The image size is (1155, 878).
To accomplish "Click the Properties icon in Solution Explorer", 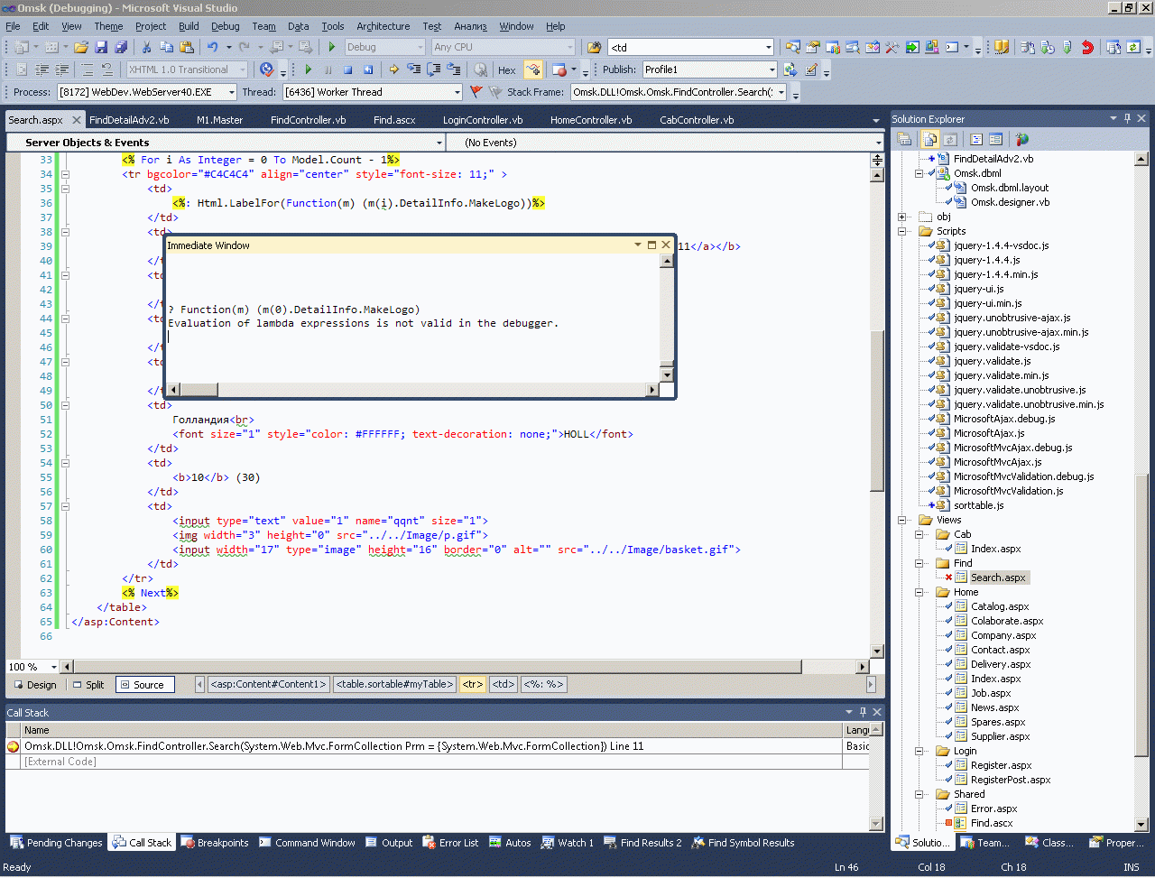I will pos(904,139).
